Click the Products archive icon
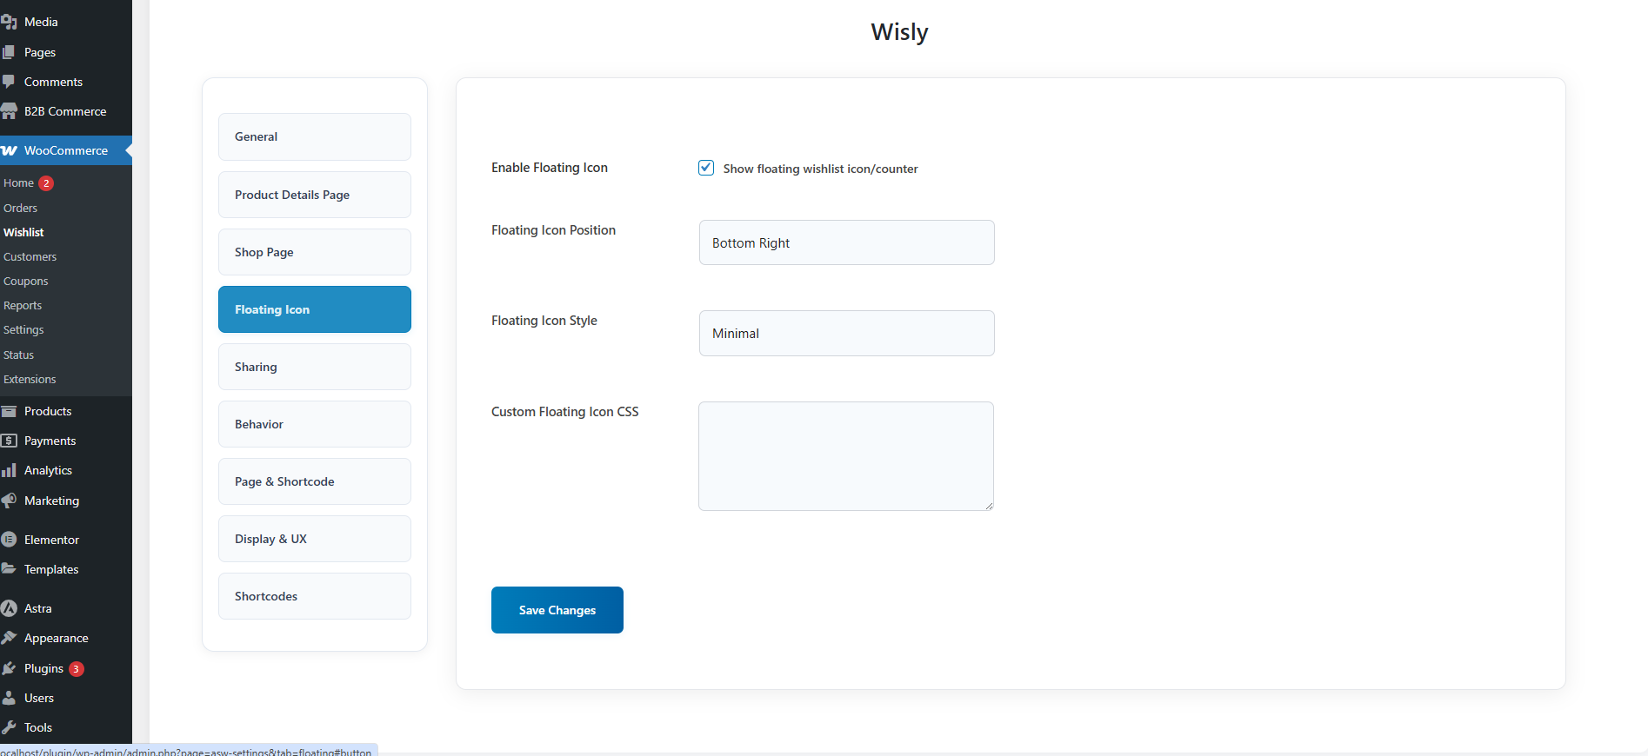1648x756 pixels. [x=10, y=411]
